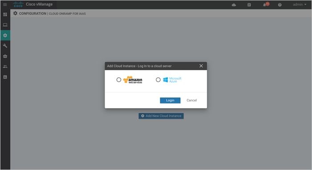The height and width of the screenshot is (170, 312).
Task: Expand the admin user dropdown
Action: coord(300,4)
